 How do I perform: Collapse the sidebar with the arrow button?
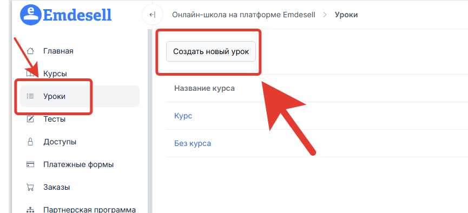[153, 15]
